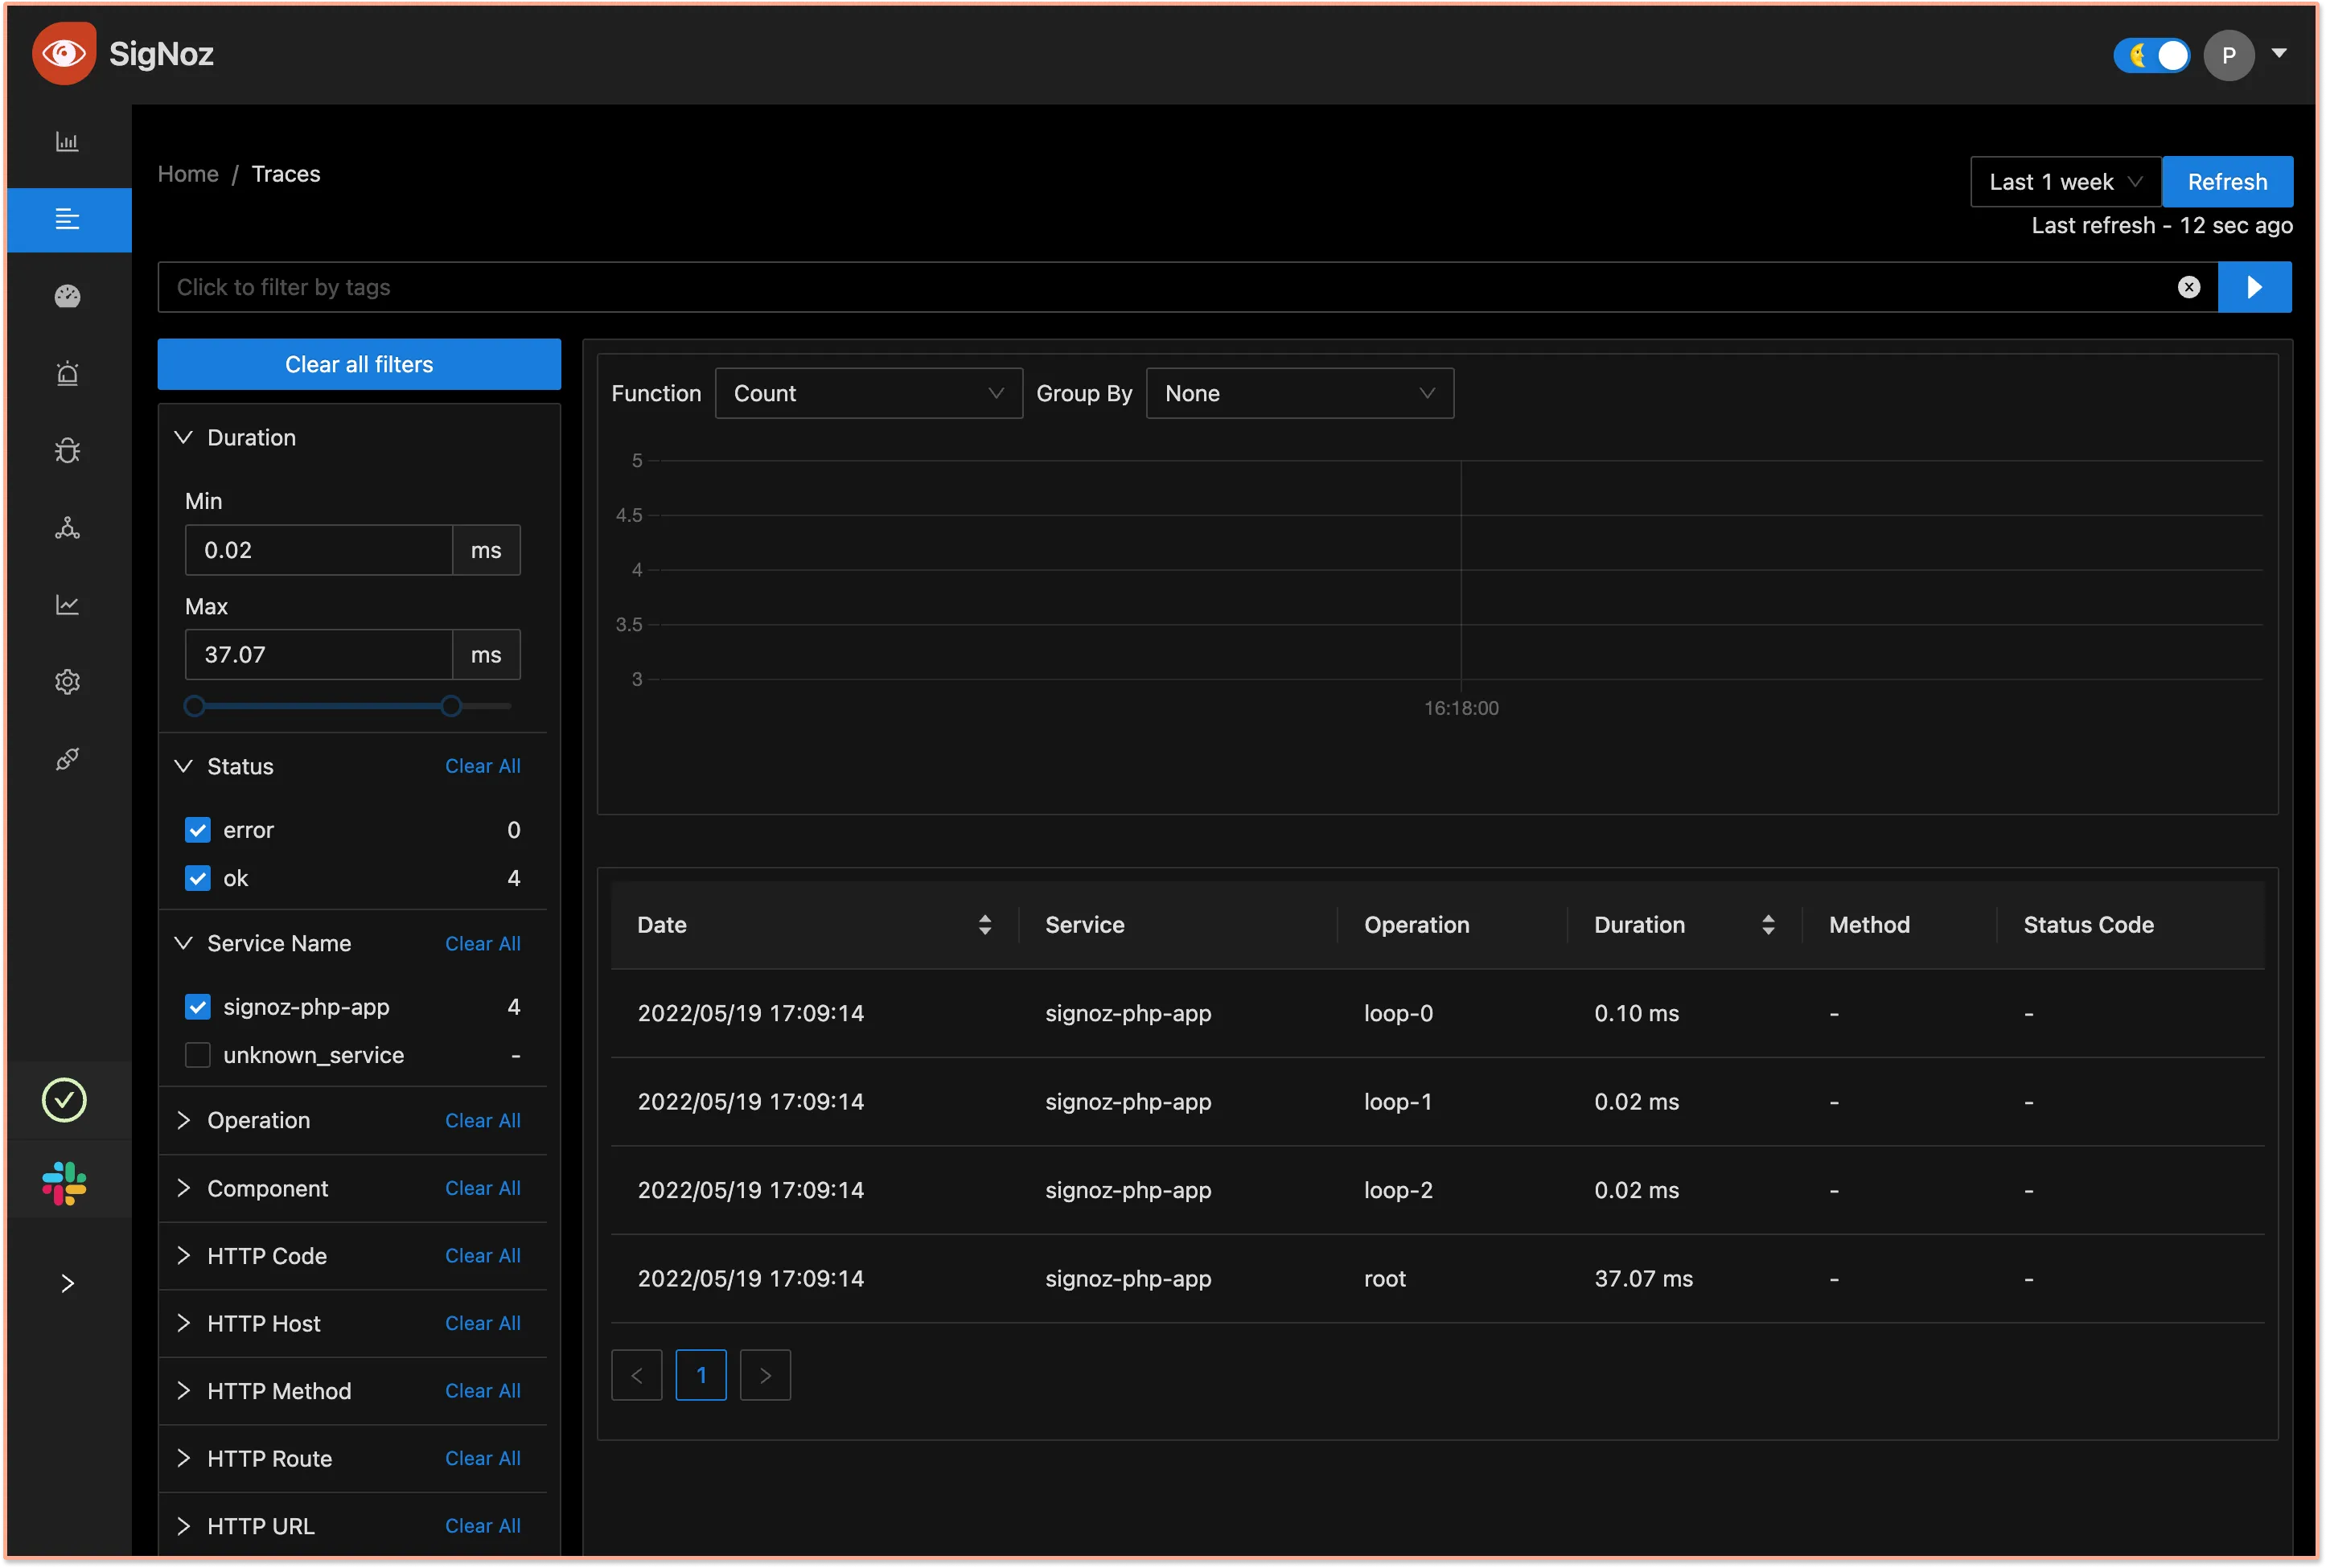Click the Min duration input field
This screenshot has height=1568, width=2326.
(x=318, y=550)
